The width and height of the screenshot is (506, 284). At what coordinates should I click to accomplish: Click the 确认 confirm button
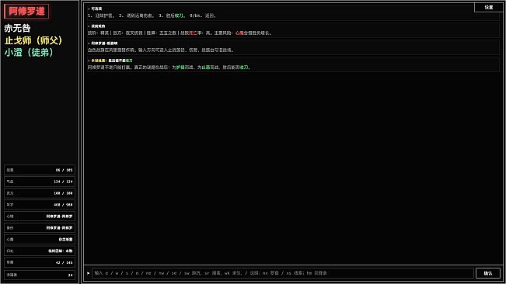click(x=488, y=273)
